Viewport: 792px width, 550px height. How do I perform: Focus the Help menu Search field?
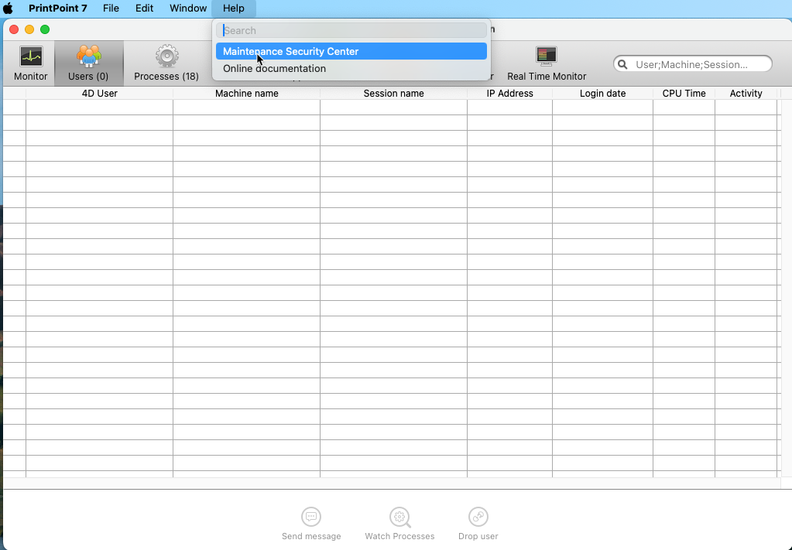click(x=351, y=30)
